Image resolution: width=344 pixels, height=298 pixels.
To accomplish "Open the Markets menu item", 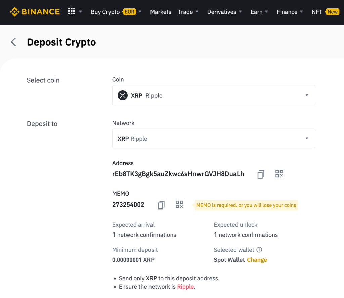I will click(x=161, y=12).
